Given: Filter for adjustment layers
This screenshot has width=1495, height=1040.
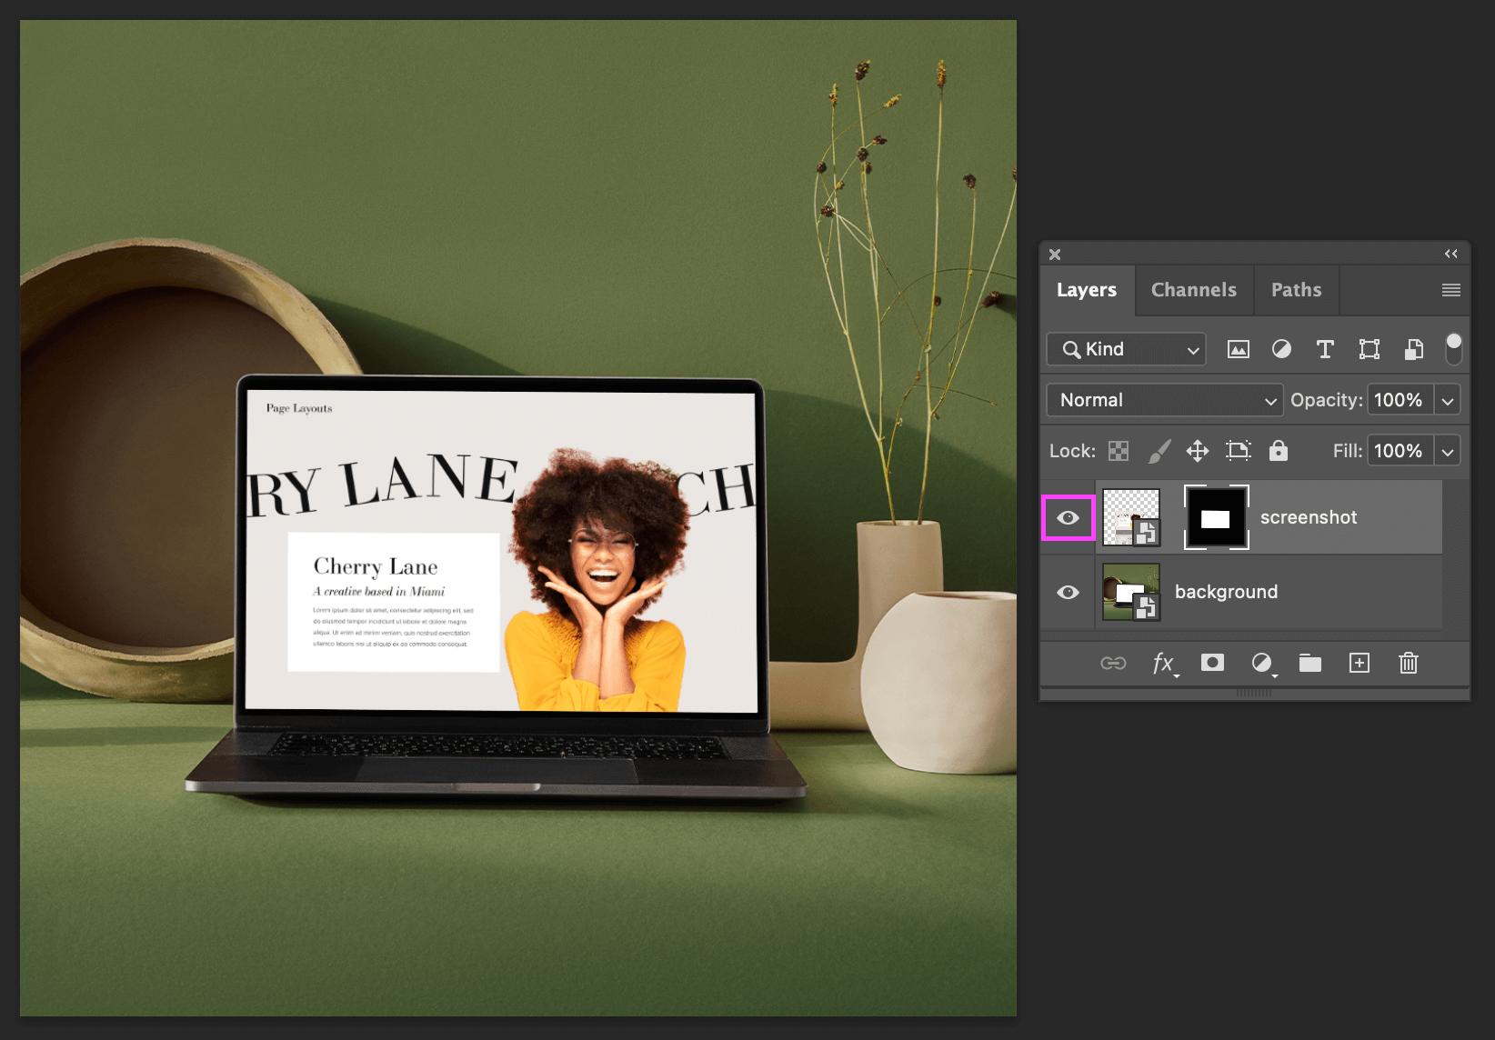Looking at the screenshot, I should pyautogui.click(x=1281, y=349).
